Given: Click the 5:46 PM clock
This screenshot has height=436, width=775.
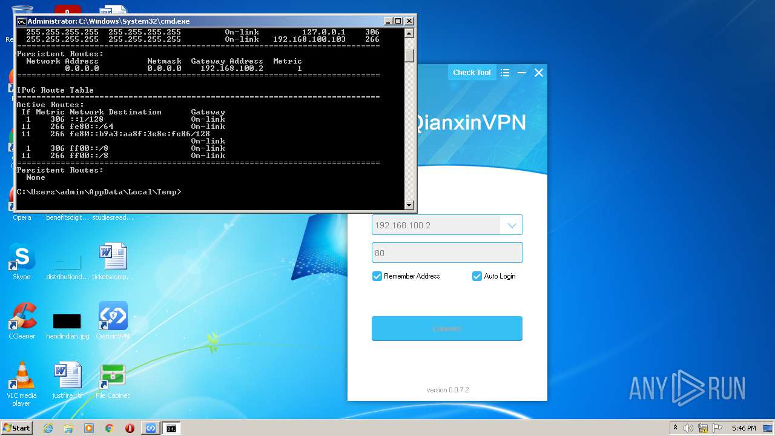Looking at the screenshot, I should [744, 428].
